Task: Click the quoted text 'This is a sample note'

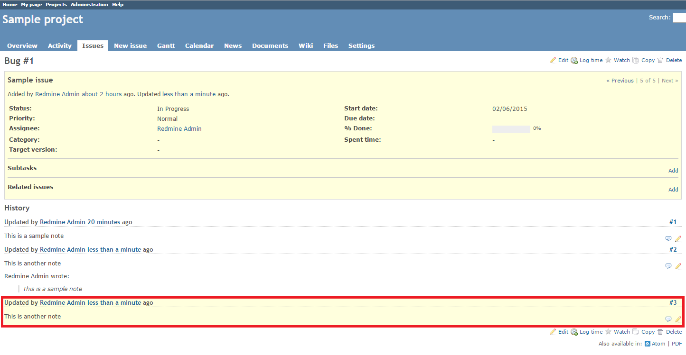Action: pos(52,289)
